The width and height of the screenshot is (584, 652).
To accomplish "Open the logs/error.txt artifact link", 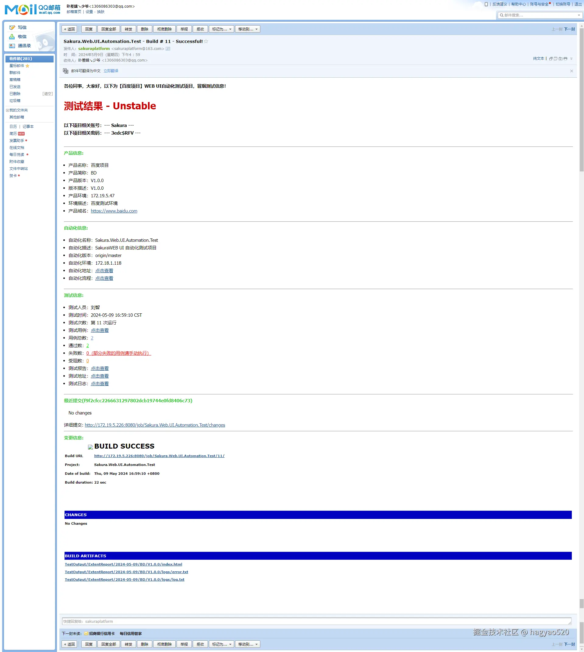I will pyautogui.click(x=126, y=572).
